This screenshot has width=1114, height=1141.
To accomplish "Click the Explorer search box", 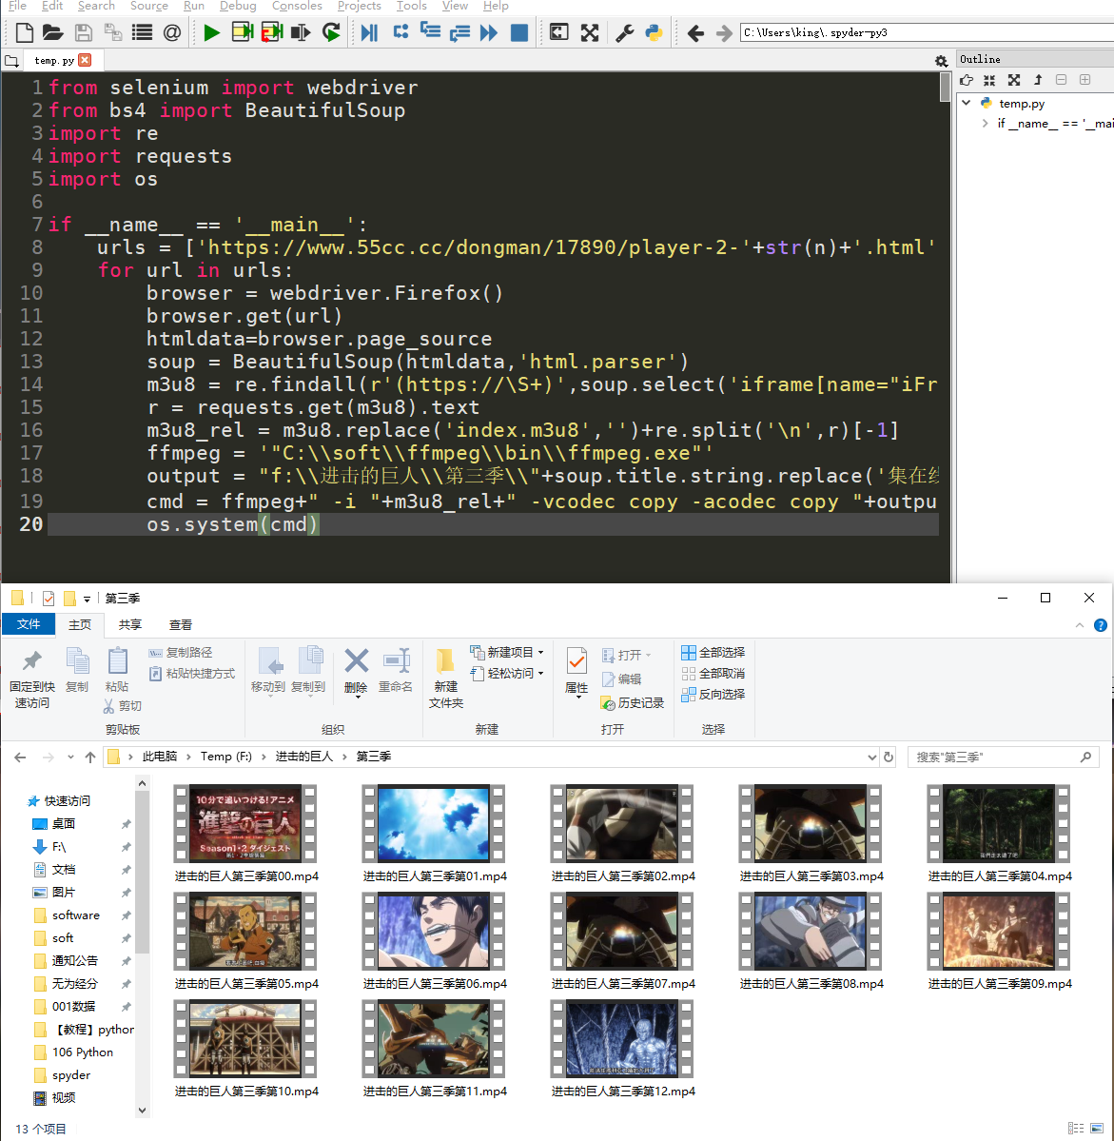I will pos(1003,757).
